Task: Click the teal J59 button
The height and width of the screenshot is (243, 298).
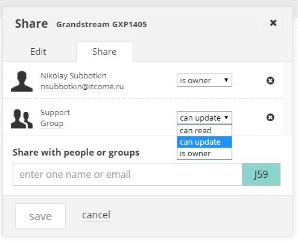Action: click(x=261, y=174)
